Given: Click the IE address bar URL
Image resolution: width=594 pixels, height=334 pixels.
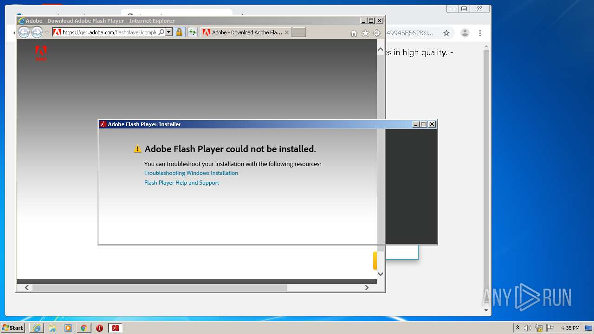Looking at the screenshot, I should (109, 32).
